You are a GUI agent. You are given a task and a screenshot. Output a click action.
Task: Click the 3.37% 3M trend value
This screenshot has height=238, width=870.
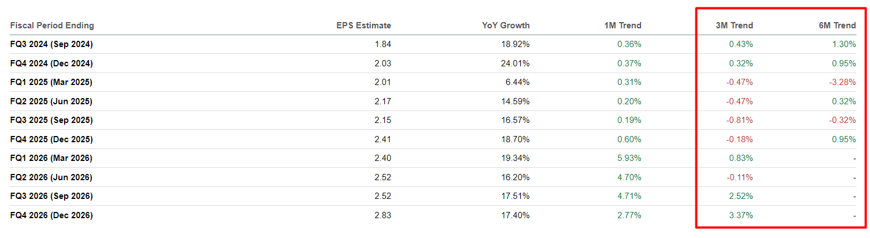[x=741, y=215]
